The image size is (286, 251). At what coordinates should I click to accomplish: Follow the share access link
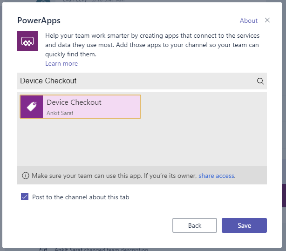click(216, 176)
